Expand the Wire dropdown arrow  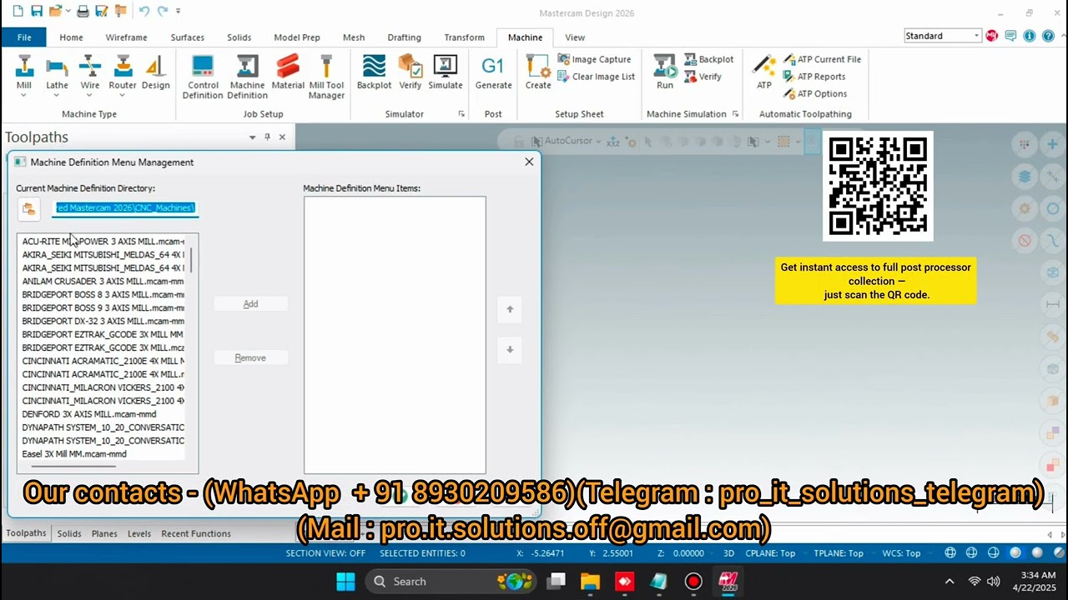point(90,95)
